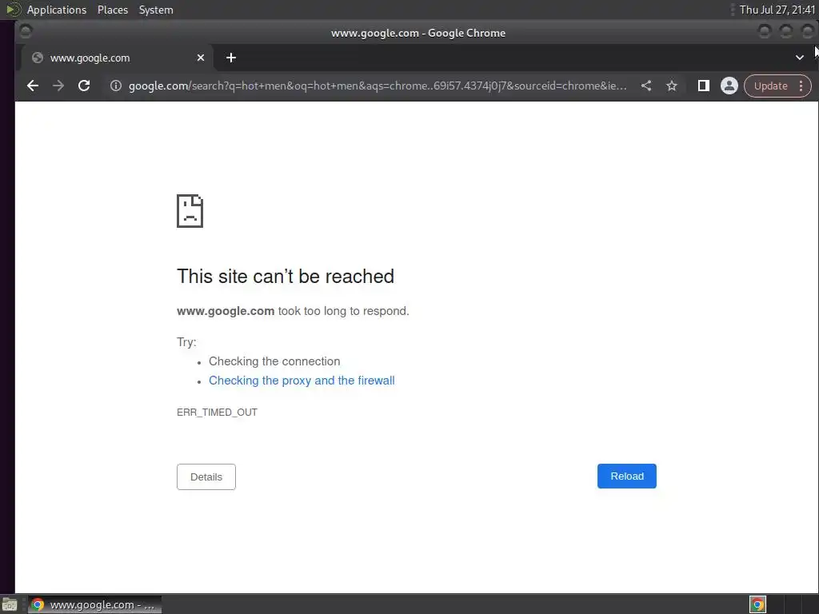819x614 pixels.
Task: Click the forward navigation arrow
Action: point(58,86)
